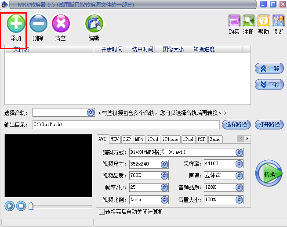Switch to the iPad tab
Image resolution: width=287 pixels, height=227 pixels.
(188, 139)
